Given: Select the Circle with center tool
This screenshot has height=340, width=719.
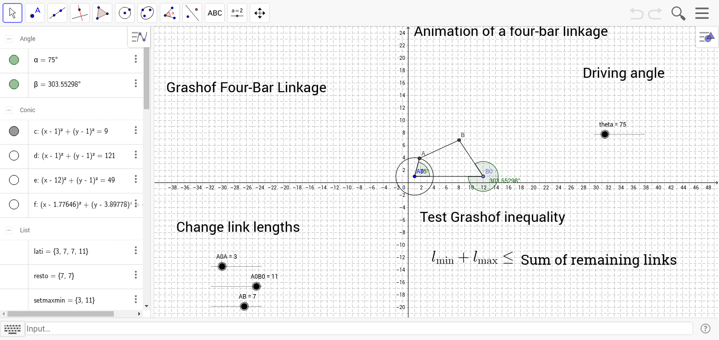Looking at the screenshot, I should pyautogui.click(x=125, y=13).
